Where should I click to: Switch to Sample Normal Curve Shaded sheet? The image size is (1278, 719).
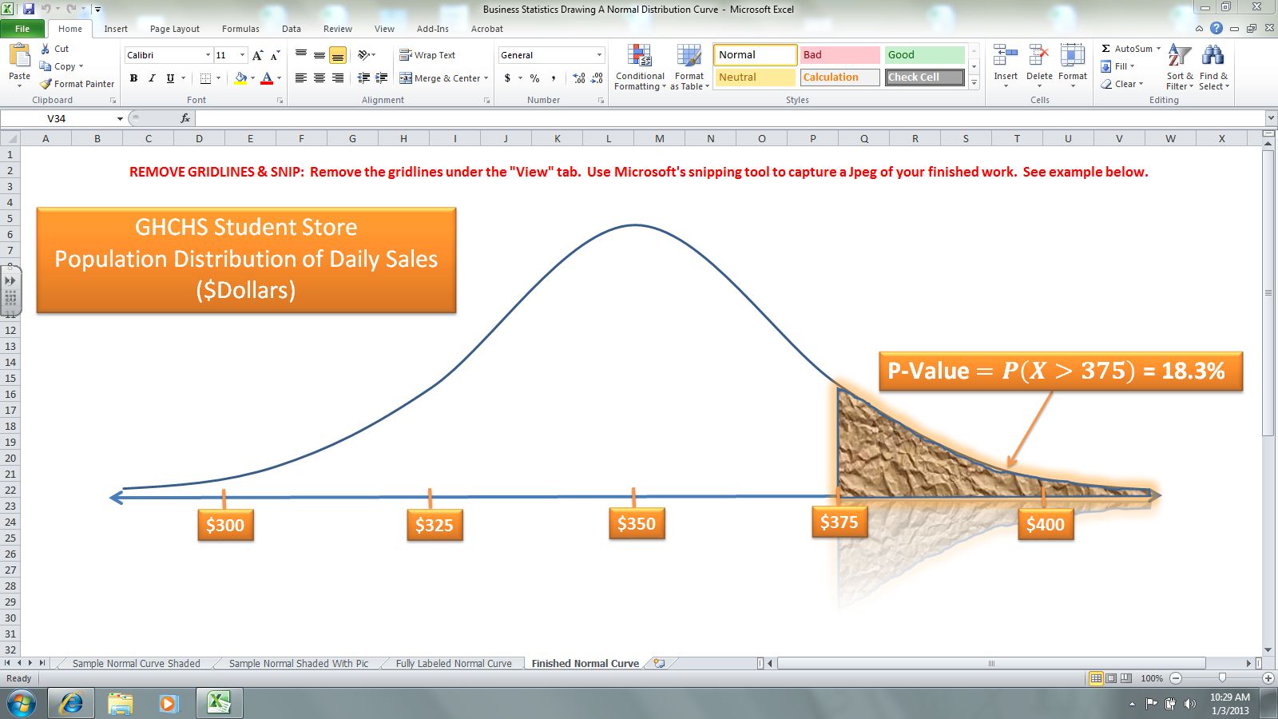point(136,663)
